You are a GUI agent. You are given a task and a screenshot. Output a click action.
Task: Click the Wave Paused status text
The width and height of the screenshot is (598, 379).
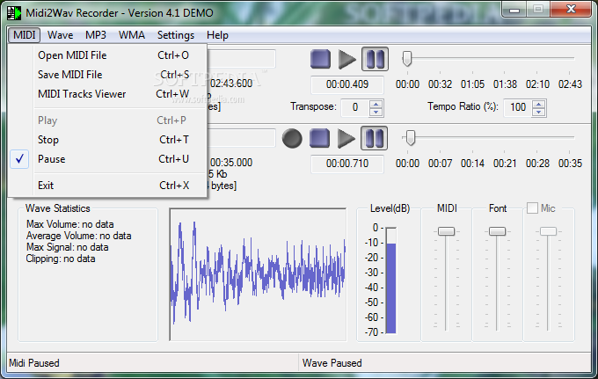pyautogui.click(x=332, y=363)
